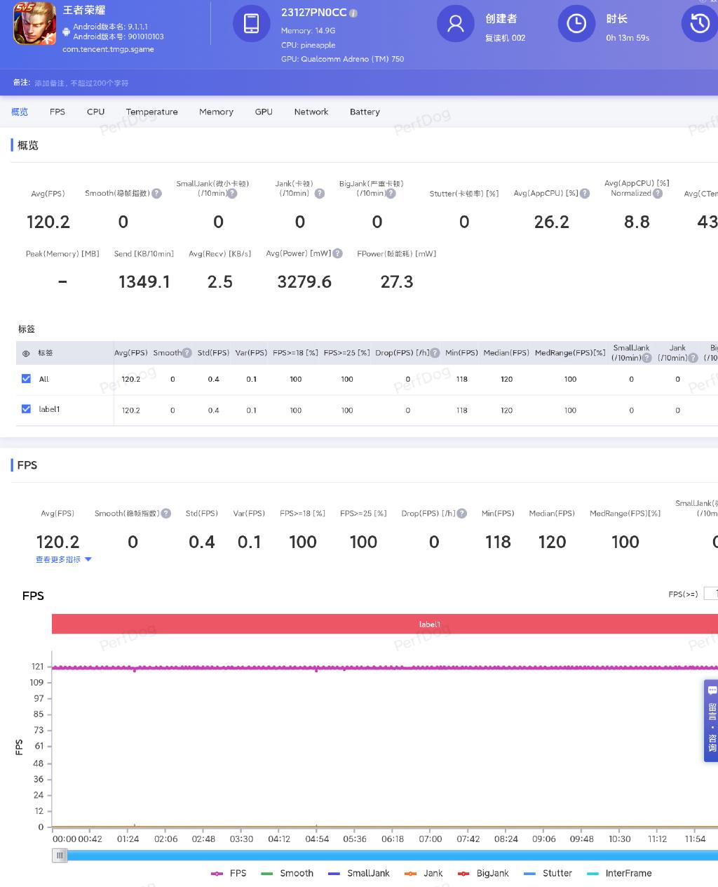This screenshot has width=718, height=887.
Task: Click the 27.3 FPower value
Action: point(397,282)
